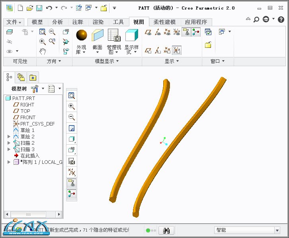Expand the 草绘 2 tree node
The image size is (289, 238).
9,136
